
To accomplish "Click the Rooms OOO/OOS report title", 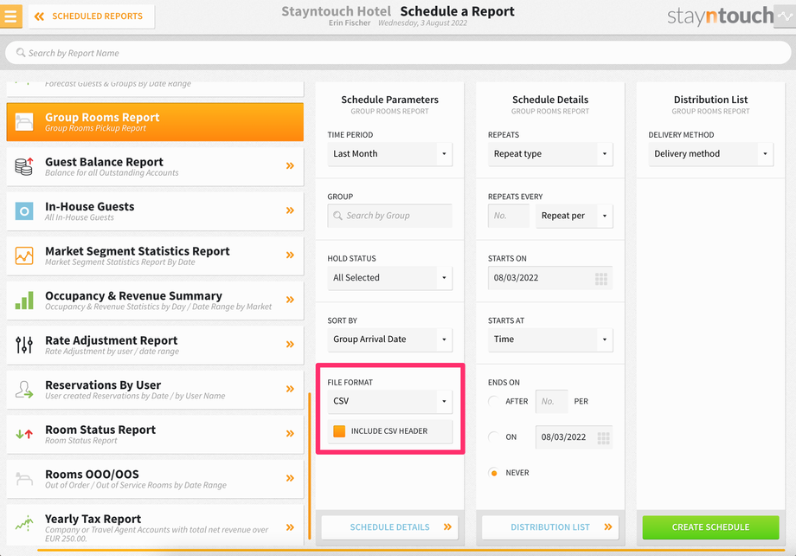I will [92, 475].
